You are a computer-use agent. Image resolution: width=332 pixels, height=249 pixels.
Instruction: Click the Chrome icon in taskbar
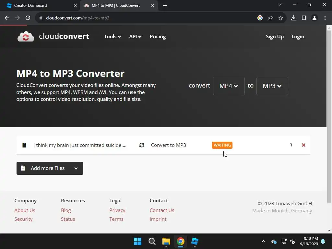coord(181,241)
